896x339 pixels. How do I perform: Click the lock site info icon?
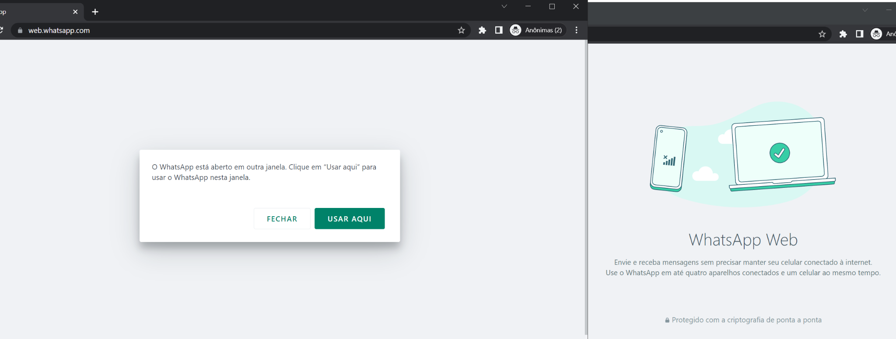click(20, 31)
